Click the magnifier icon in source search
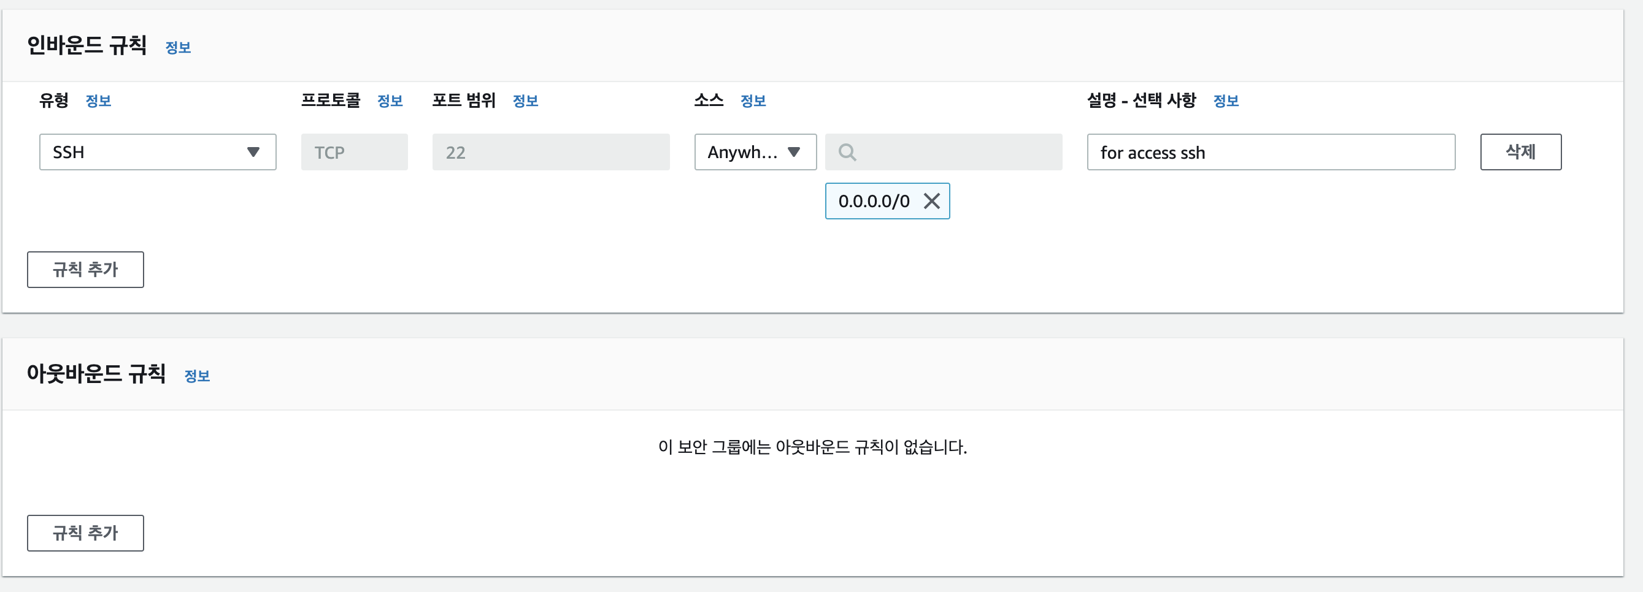Viewport: 1643px width, 592px height. point(847,153)
